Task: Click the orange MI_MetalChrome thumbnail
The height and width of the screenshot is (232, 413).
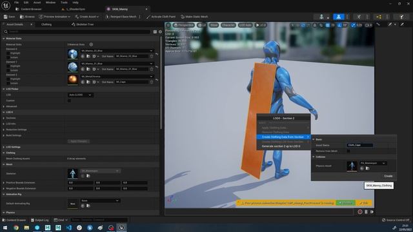Action: click(73, 79)
